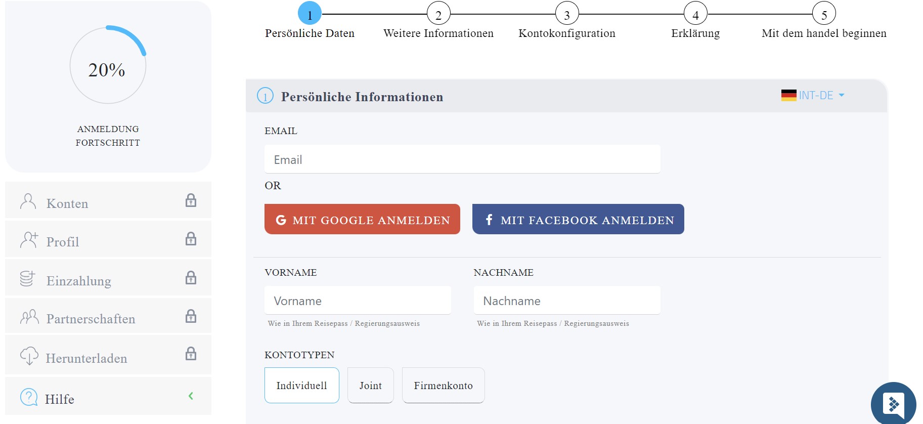923x424 pixels.
Task: Select Joint account type
Action: [x=371, y=385]
